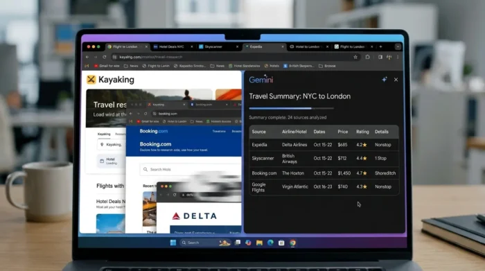This screenshot has height=271, width=485.
Task: Click the Delta logo in front window
Action: point(194,216)
